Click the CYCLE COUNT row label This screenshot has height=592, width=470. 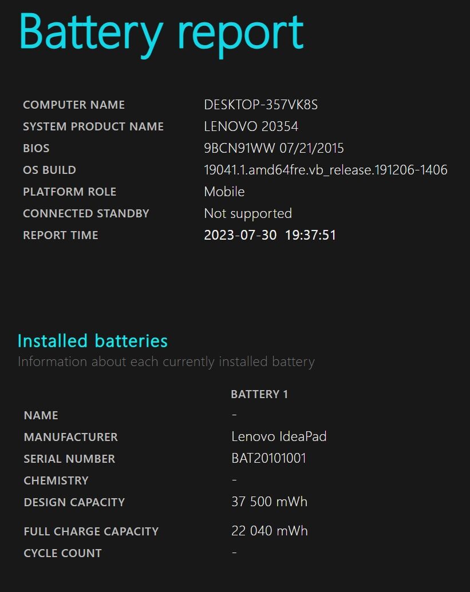coord(62,553)
